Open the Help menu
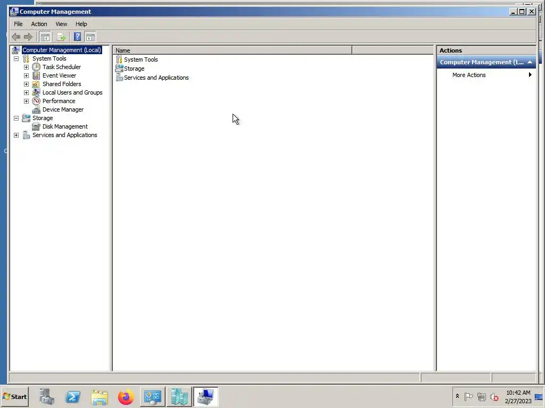This screenshot has height=408, width=545. click(x=81, y=24)
